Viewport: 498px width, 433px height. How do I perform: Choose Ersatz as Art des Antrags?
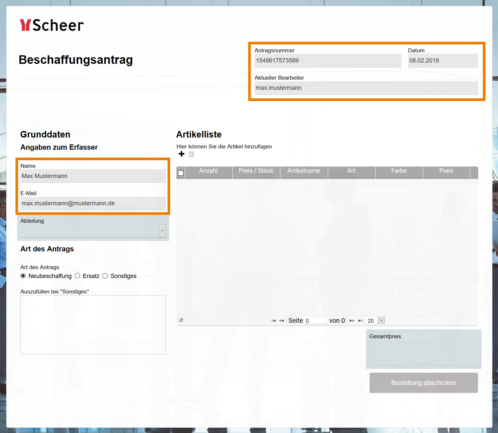tap(77, 276)
